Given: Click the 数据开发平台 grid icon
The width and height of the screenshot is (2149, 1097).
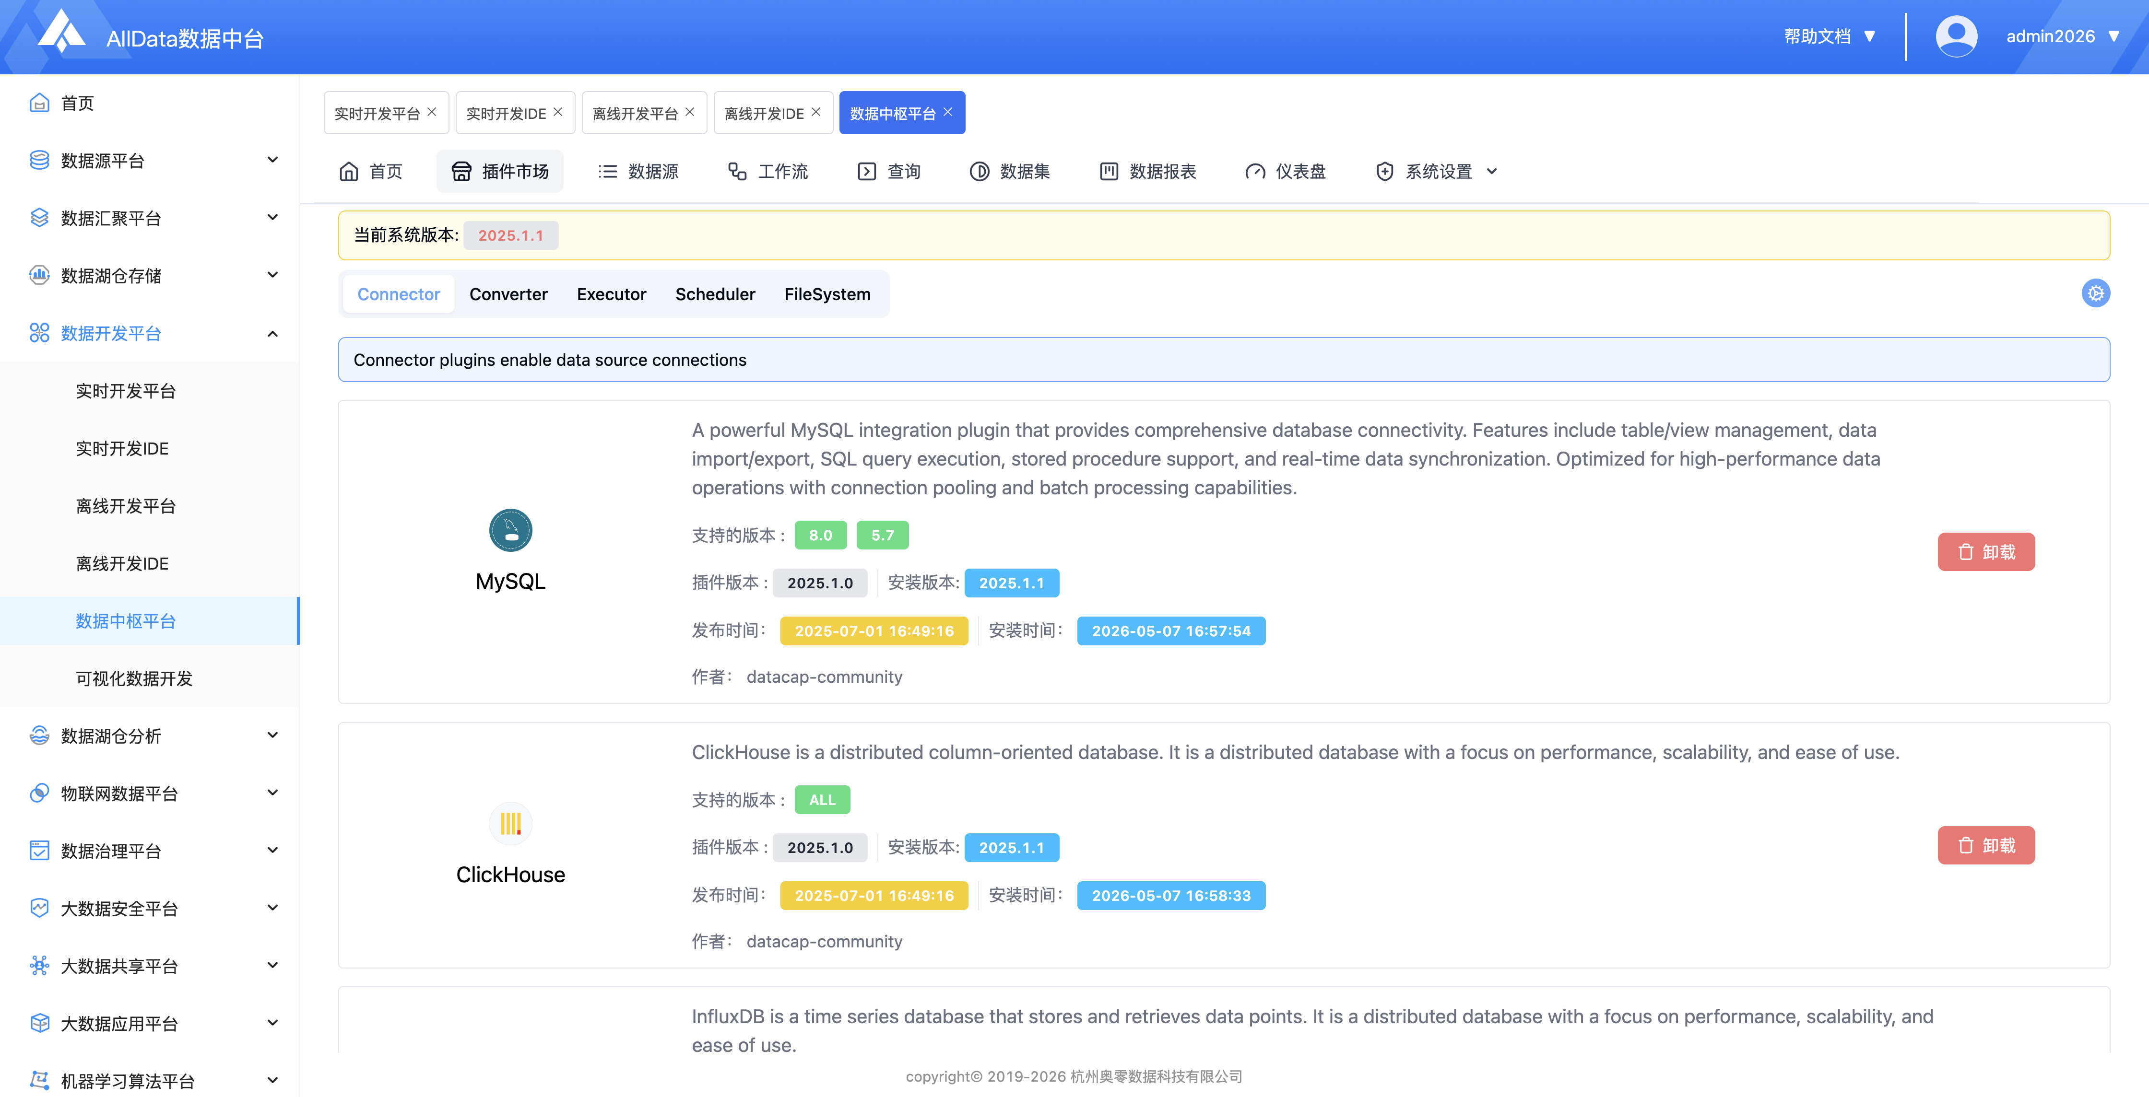Looking at the screenshot, I should pyautogui.click(x=39, y=333).
